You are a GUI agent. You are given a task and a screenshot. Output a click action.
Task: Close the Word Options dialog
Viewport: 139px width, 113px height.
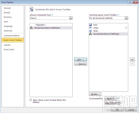(x=136, y=2)
